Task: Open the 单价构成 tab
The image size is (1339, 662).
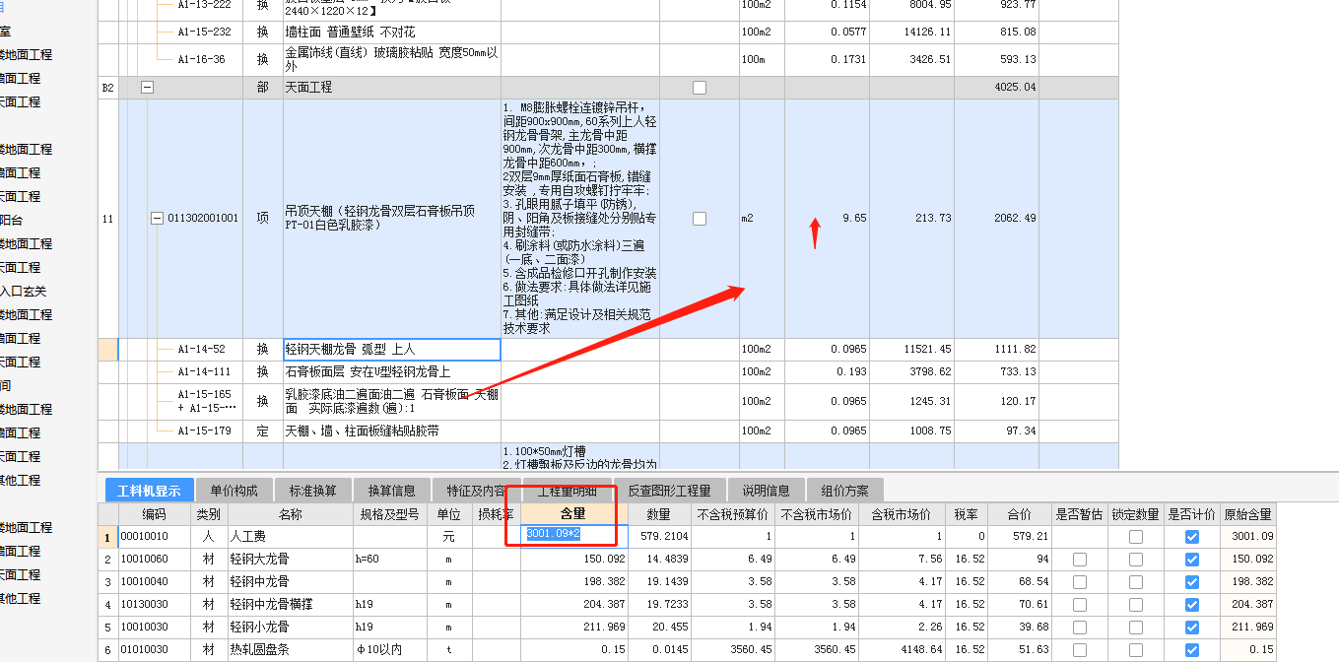Action: [x=234, y=491]
